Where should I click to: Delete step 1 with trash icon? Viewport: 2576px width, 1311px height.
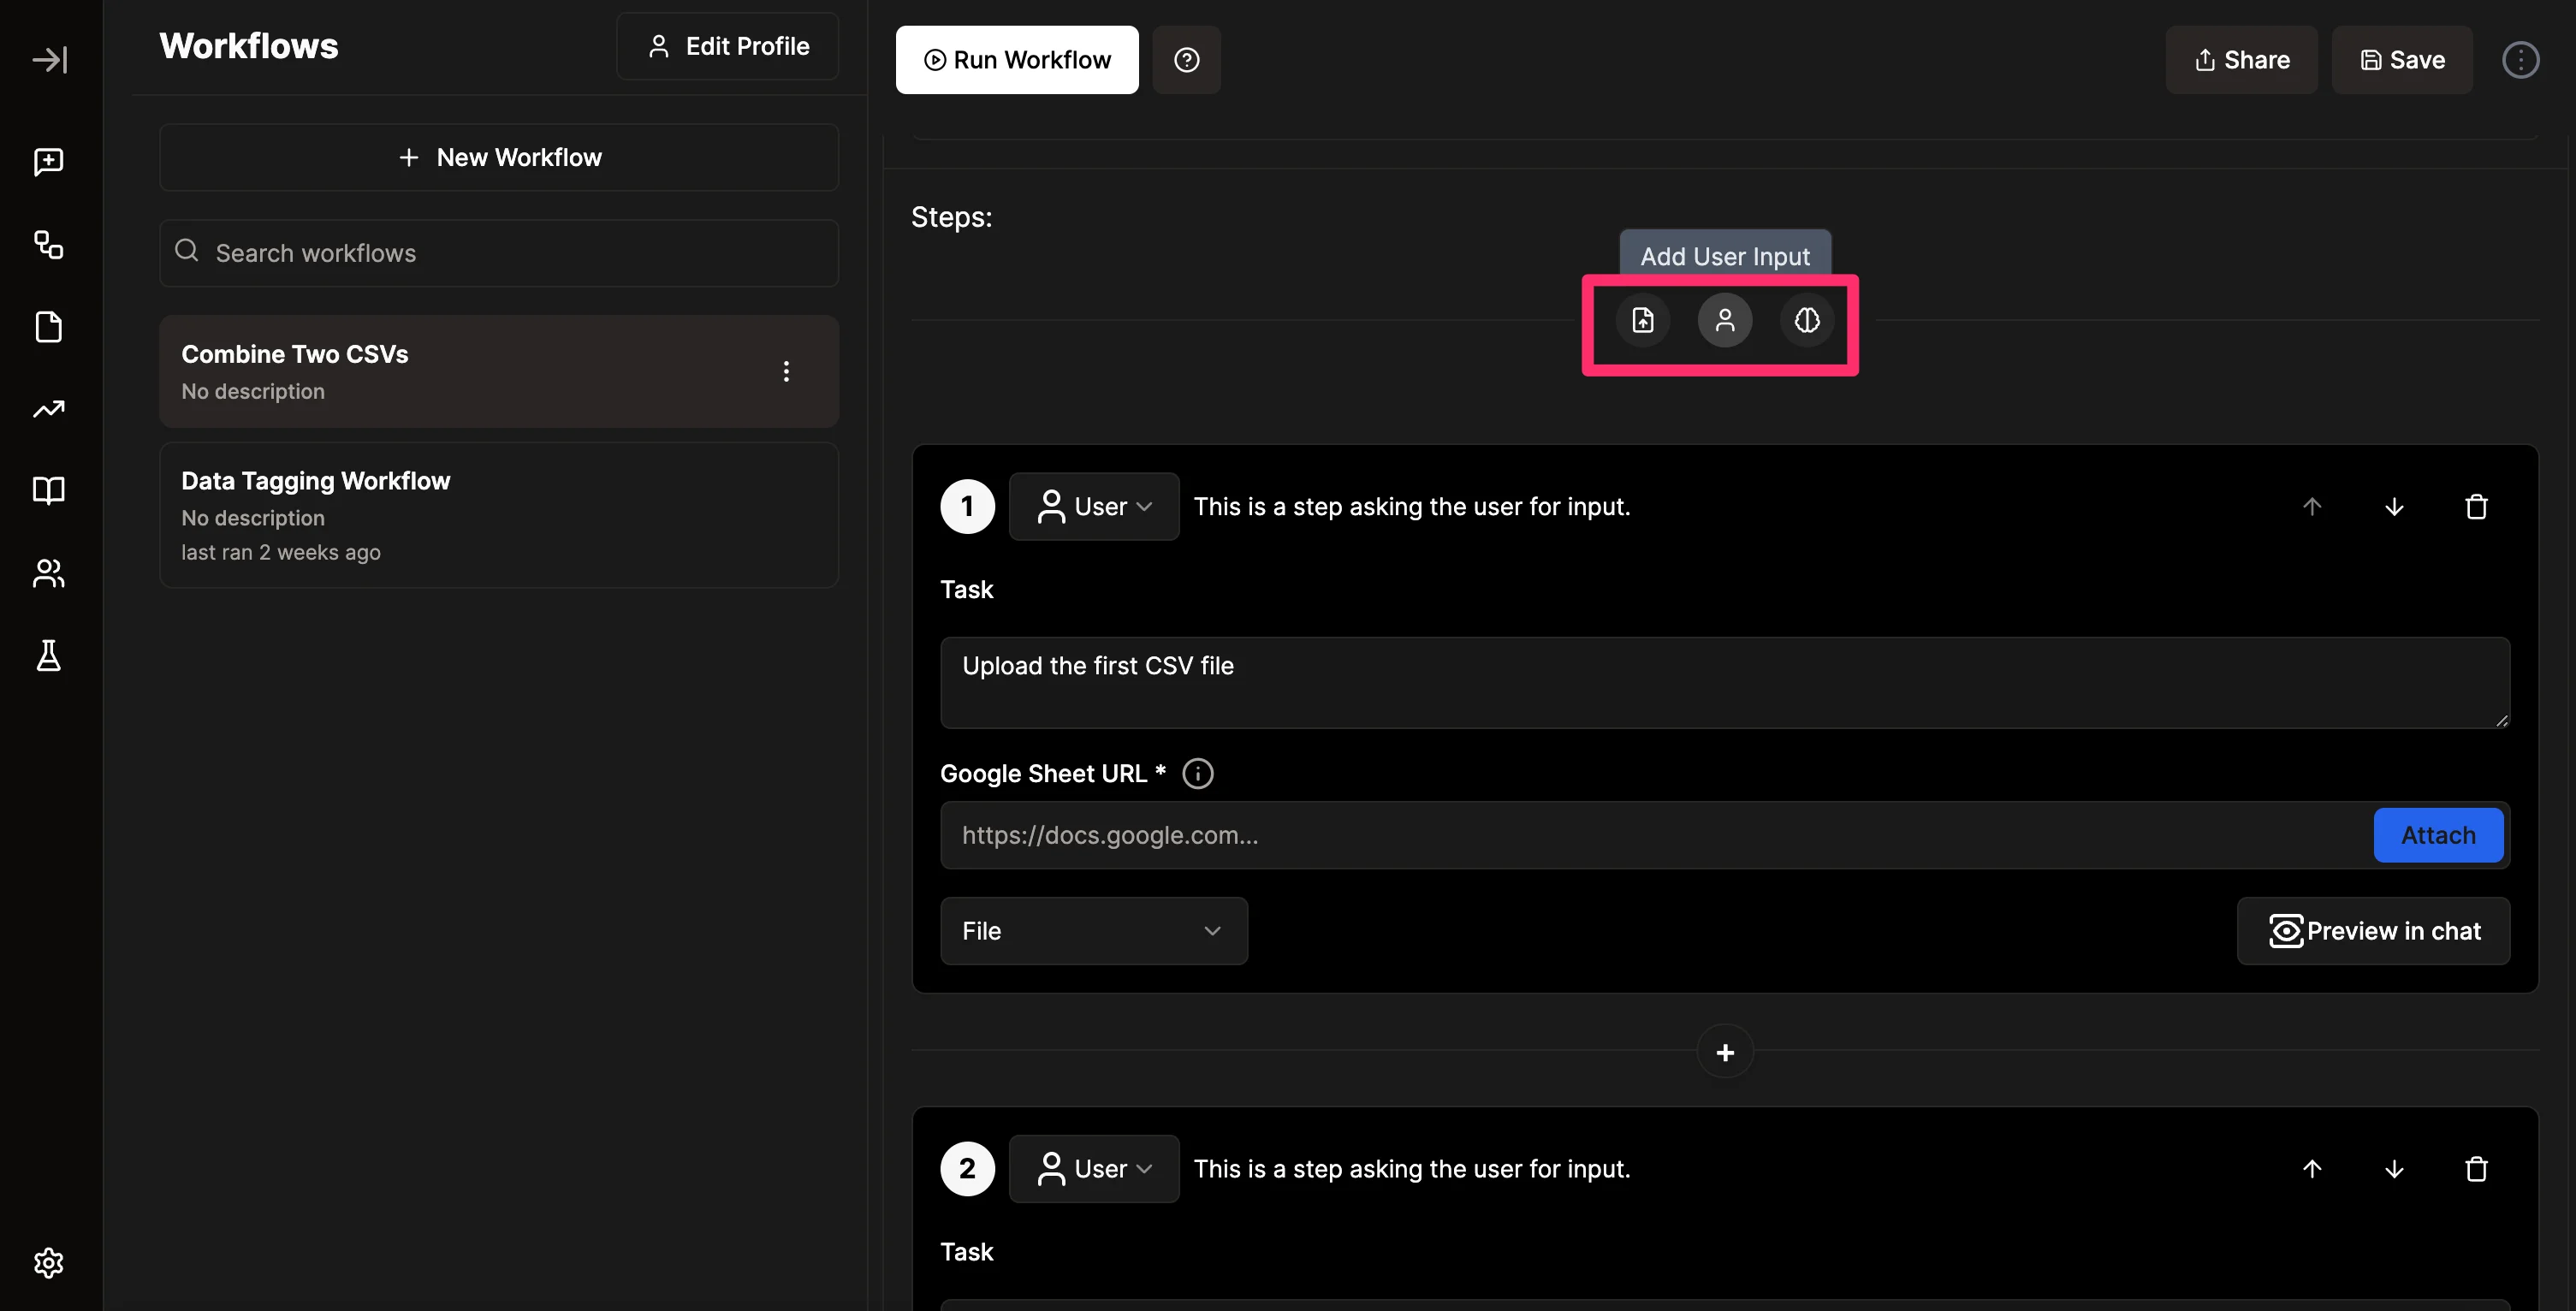2475,507
